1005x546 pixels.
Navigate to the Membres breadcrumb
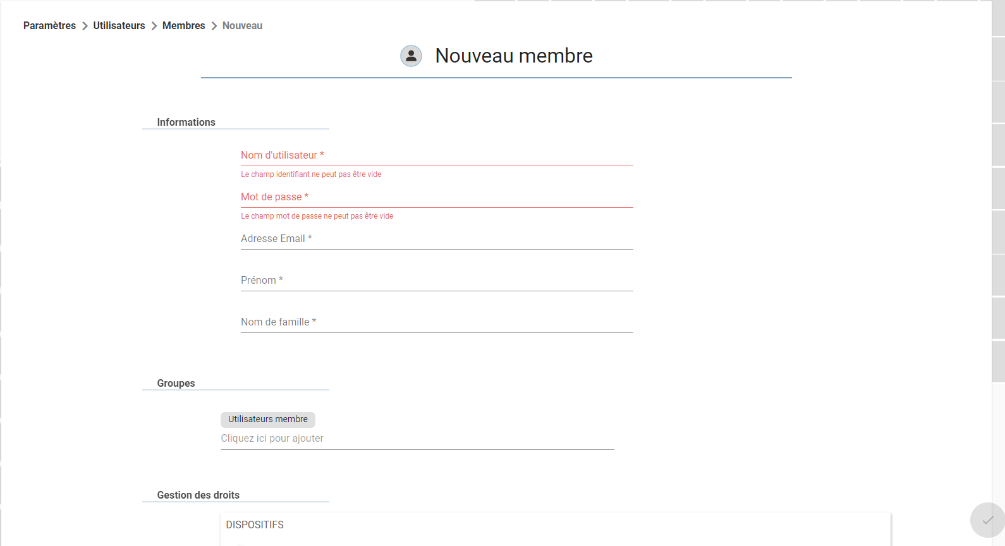coord(183,25)
